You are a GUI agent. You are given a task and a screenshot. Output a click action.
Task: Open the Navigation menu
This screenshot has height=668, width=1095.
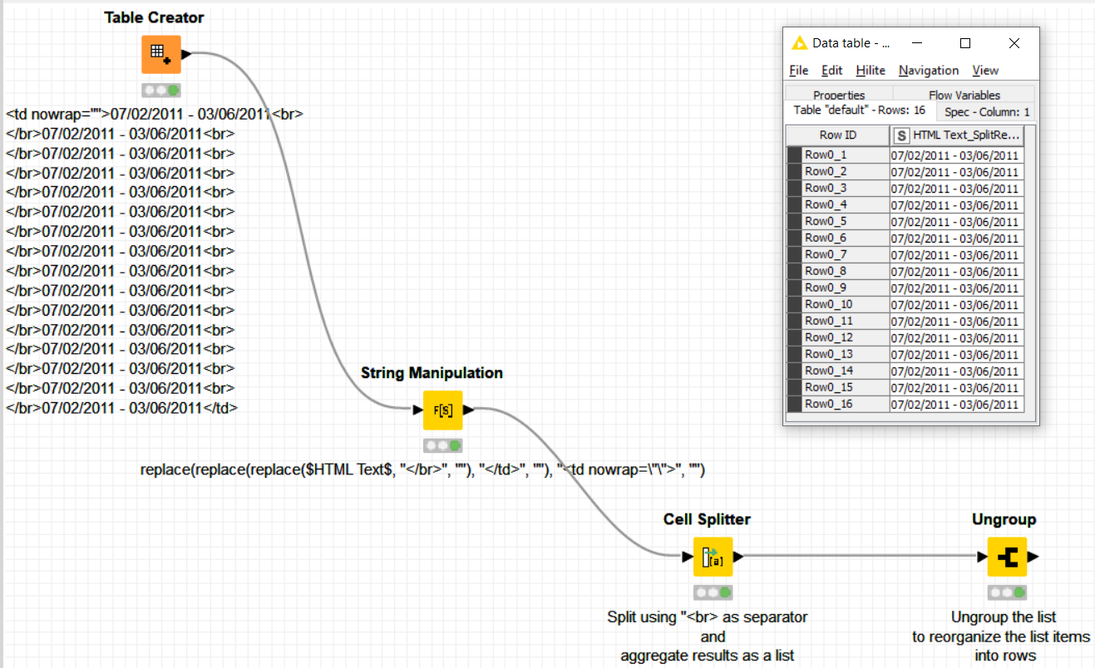pyautogui.click(x=928, y=70)
